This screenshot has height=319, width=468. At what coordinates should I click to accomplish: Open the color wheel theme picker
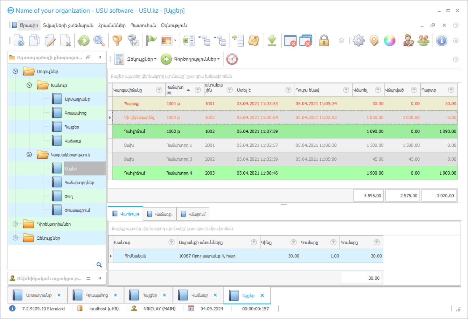click(389, 41)
